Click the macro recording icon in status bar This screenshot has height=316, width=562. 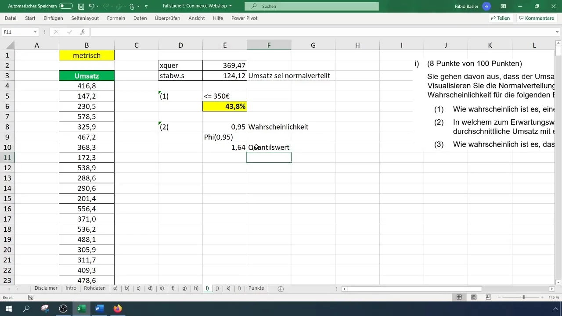tap(30, 297)
